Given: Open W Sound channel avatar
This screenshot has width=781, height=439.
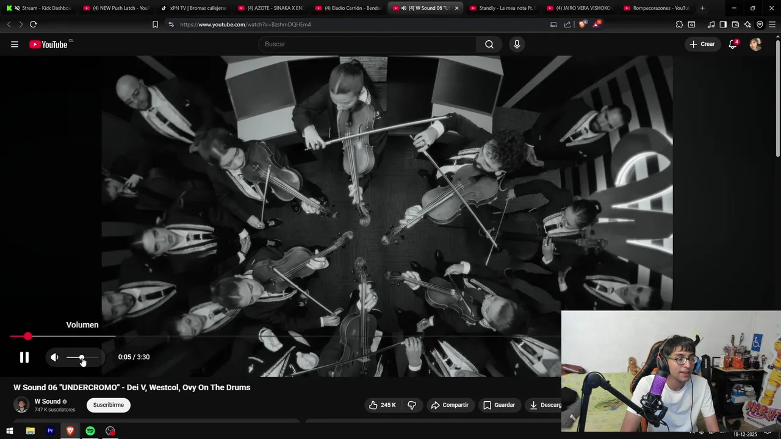Looking at the screenshot, I should coord(21,405).
